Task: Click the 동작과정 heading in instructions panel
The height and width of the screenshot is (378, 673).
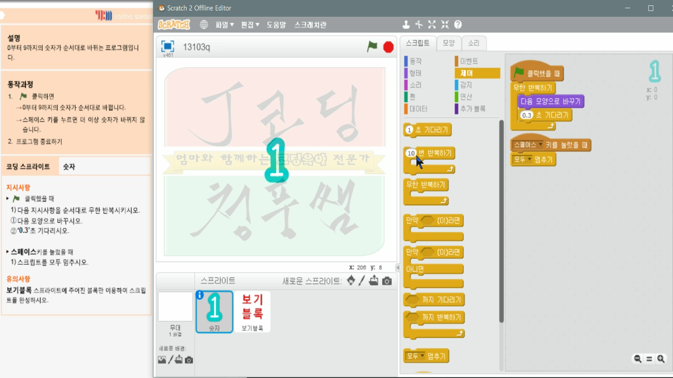Action: coord(21,84)
